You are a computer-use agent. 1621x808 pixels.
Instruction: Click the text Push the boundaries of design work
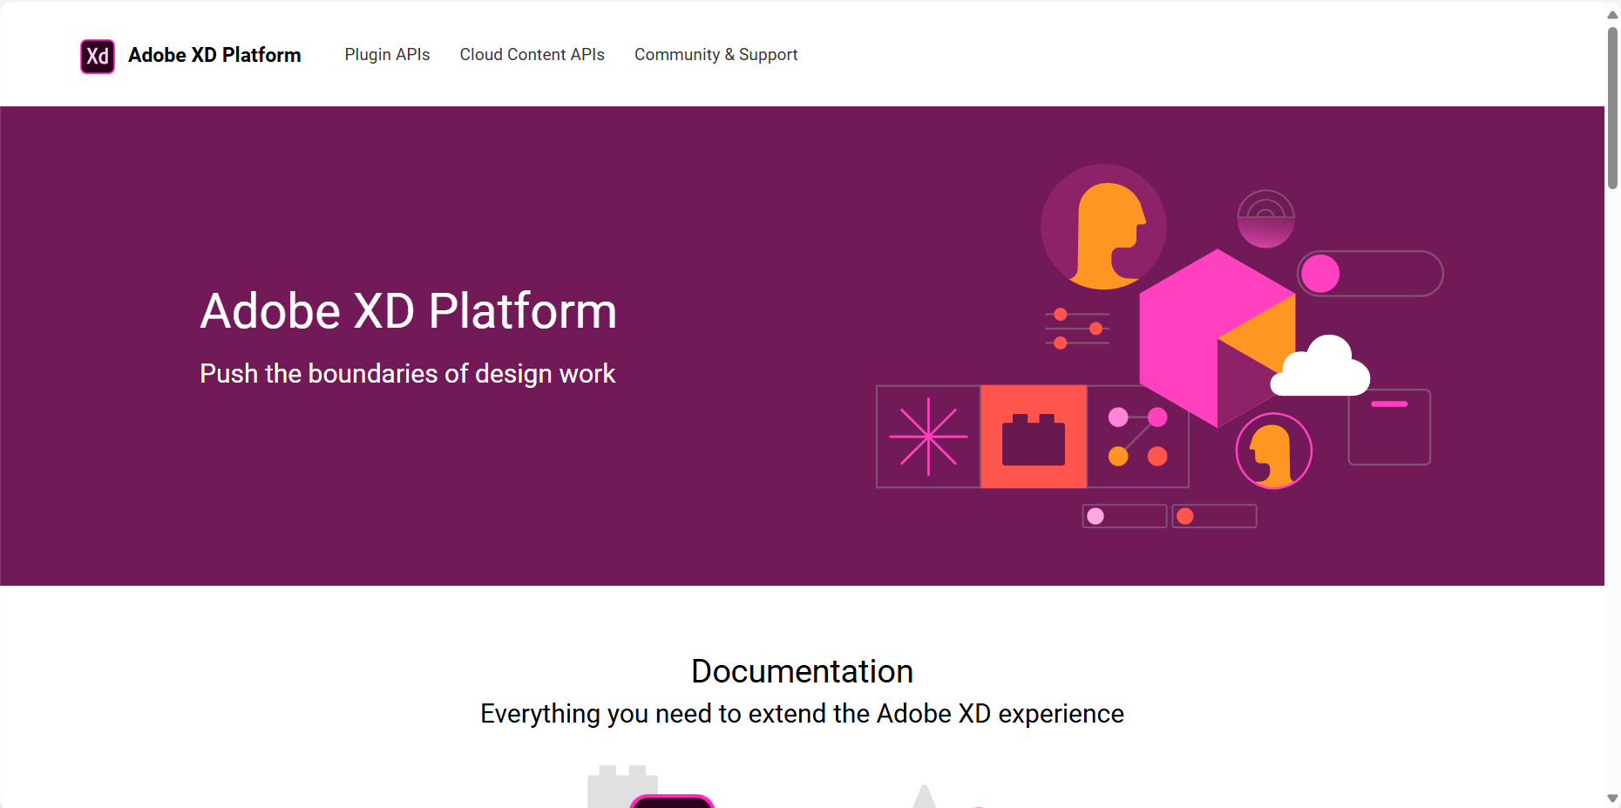[x=408, y=374]
